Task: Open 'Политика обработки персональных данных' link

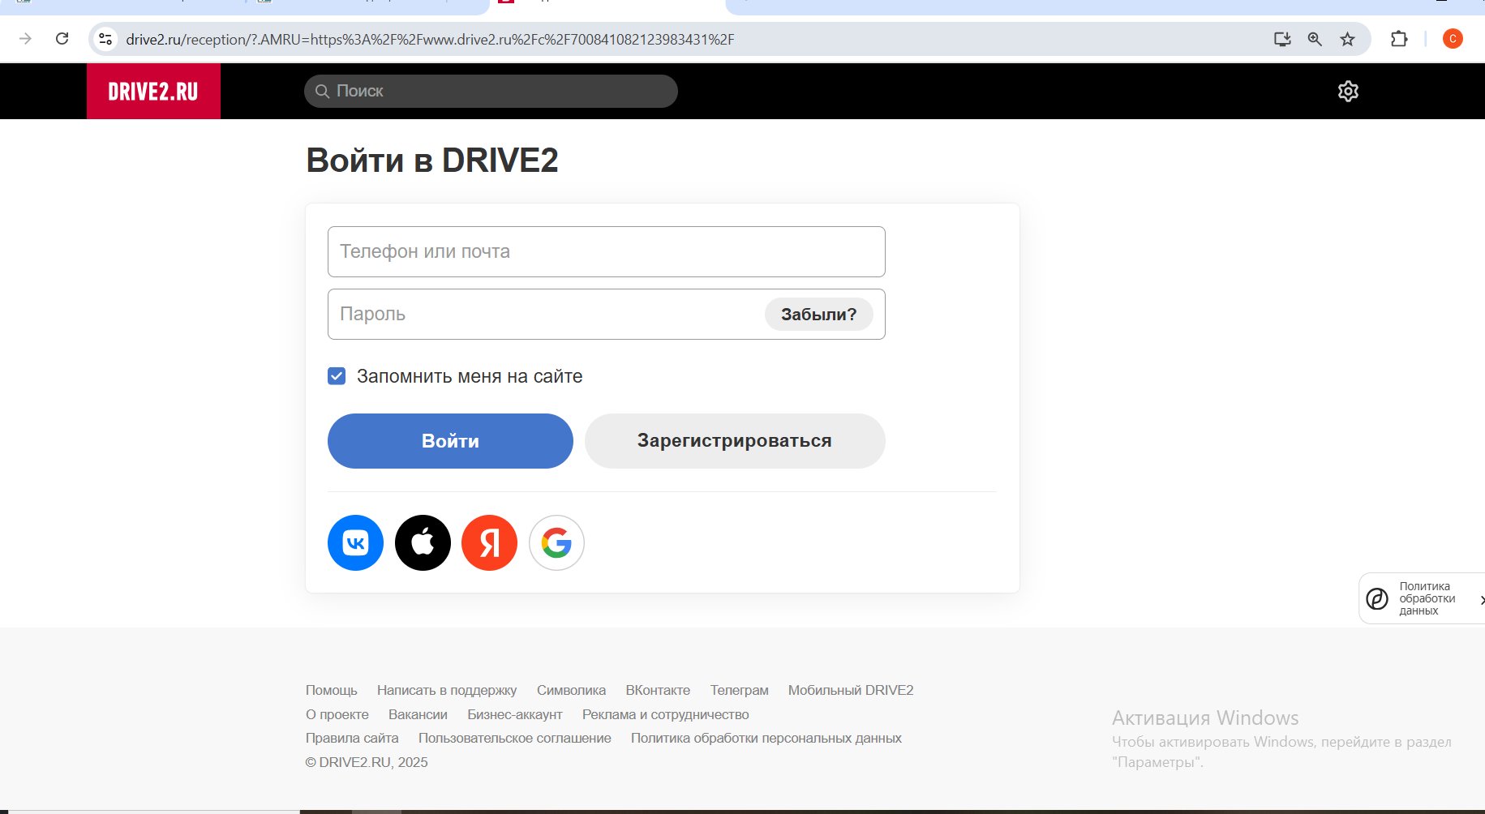Action: click(766, 738)
